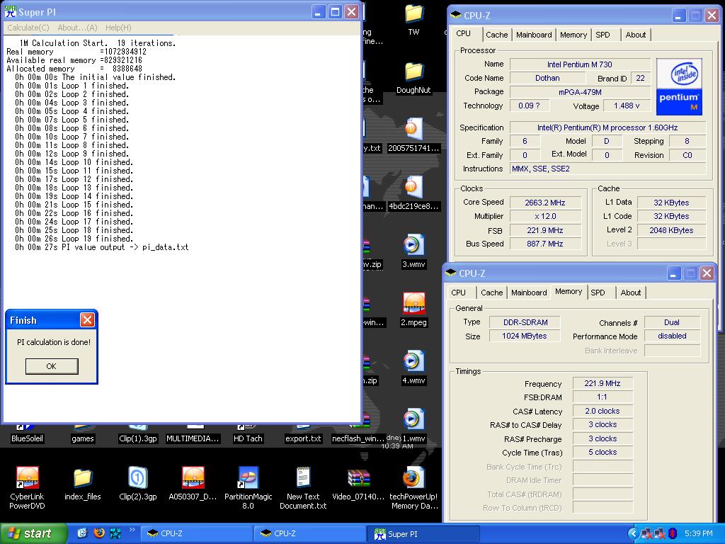Viewport: 725px width, 544px height.
Task: Switch to Mainboard tab in Processor CPU-Z window
Action: (534, 35)
